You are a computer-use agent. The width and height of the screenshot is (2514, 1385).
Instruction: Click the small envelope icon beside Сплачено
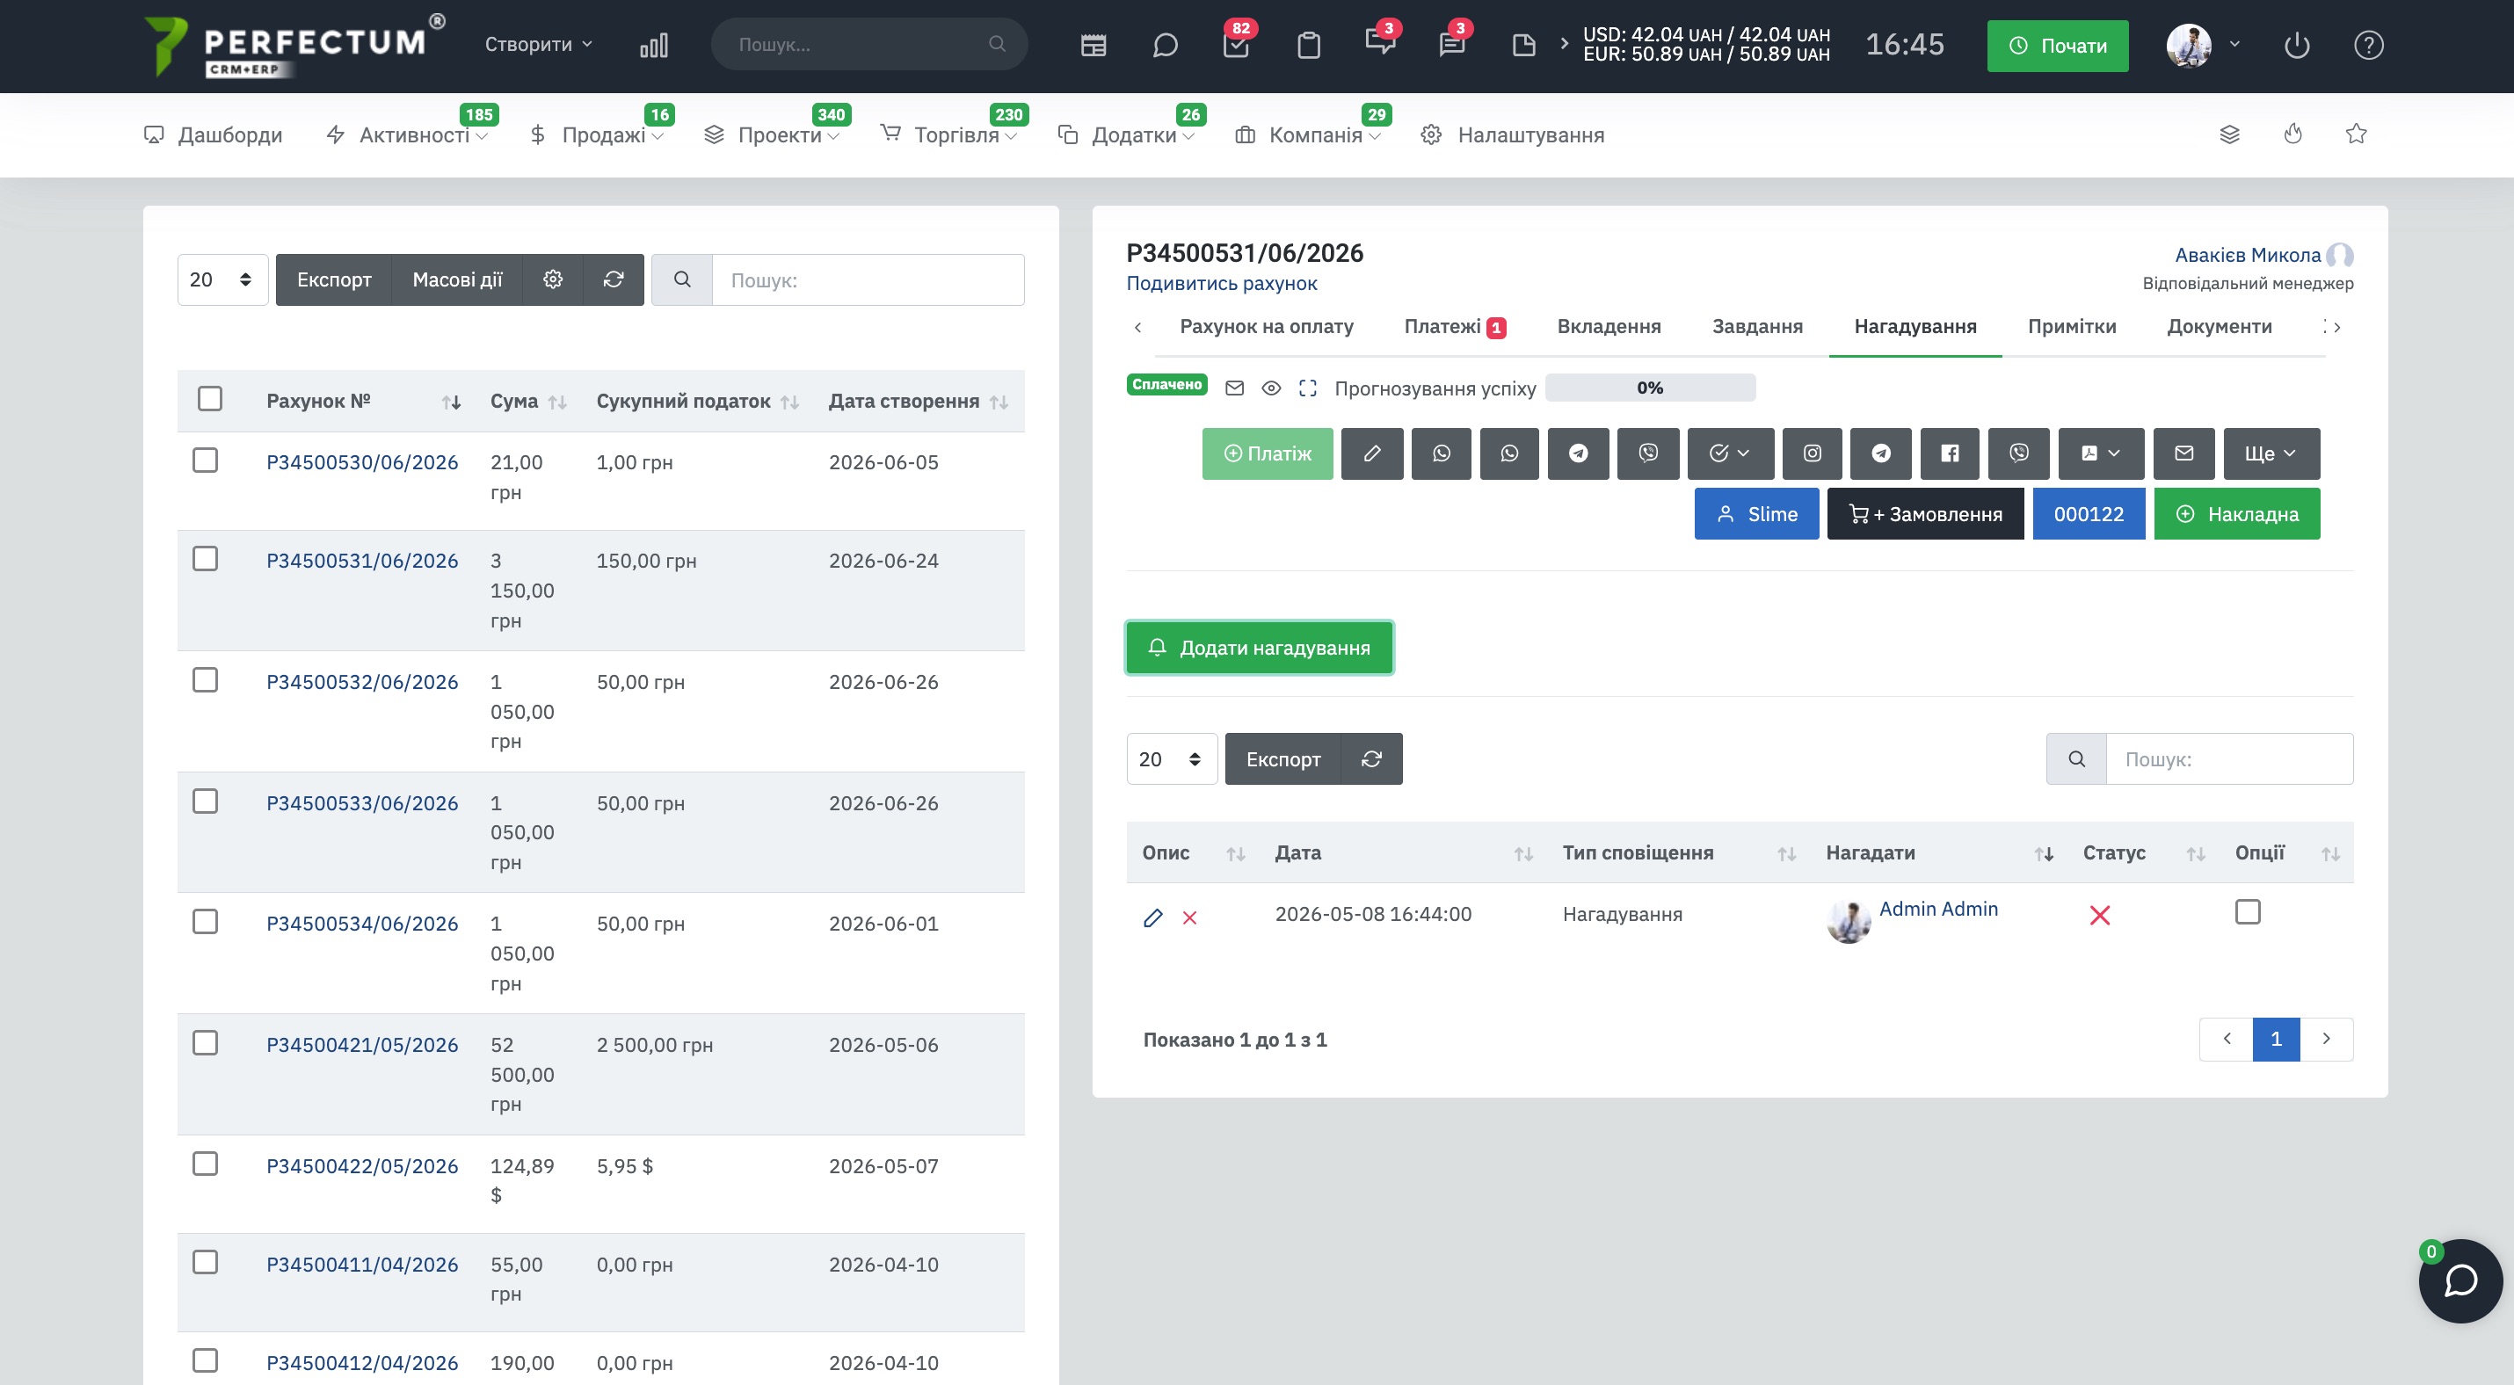click(x=1234, y=388)
